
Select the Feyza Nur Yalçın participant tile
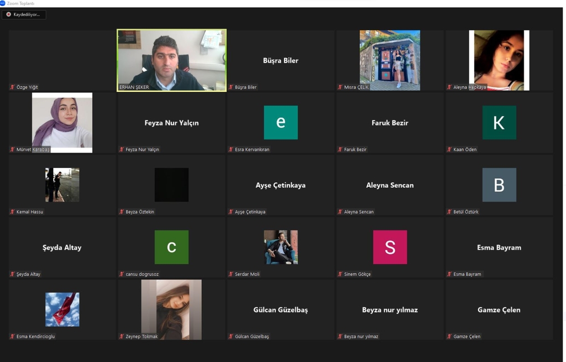[x=171, y=123]
